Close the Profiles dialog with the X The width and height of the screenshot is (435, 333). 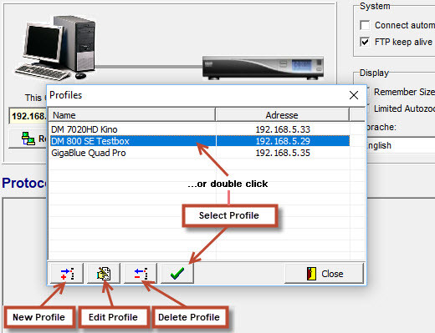tap(354, 95)
